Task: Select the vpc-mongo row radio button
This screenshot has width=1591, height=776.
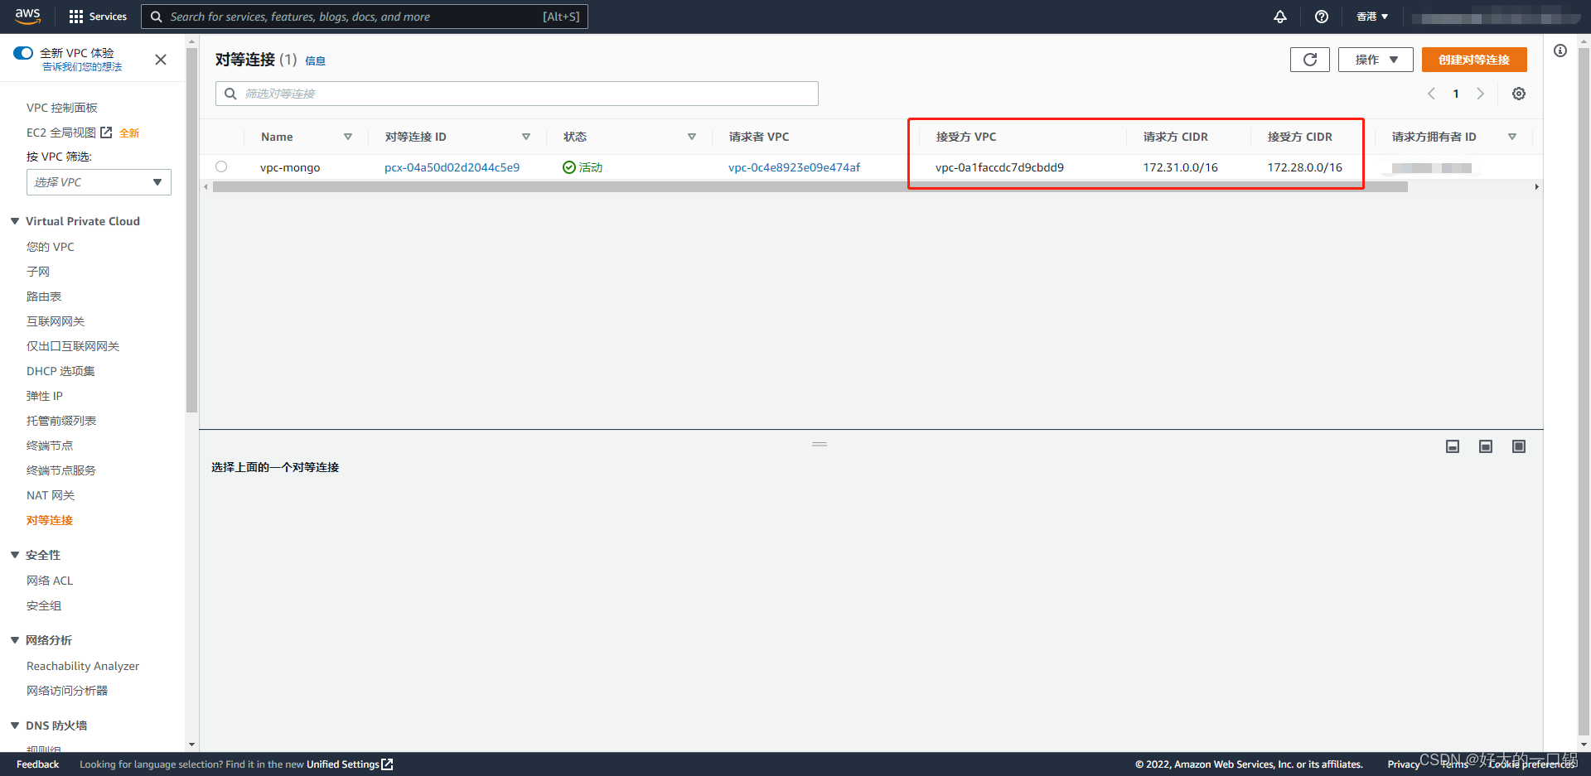Action: pyautogui.click(x=220, y=166)
